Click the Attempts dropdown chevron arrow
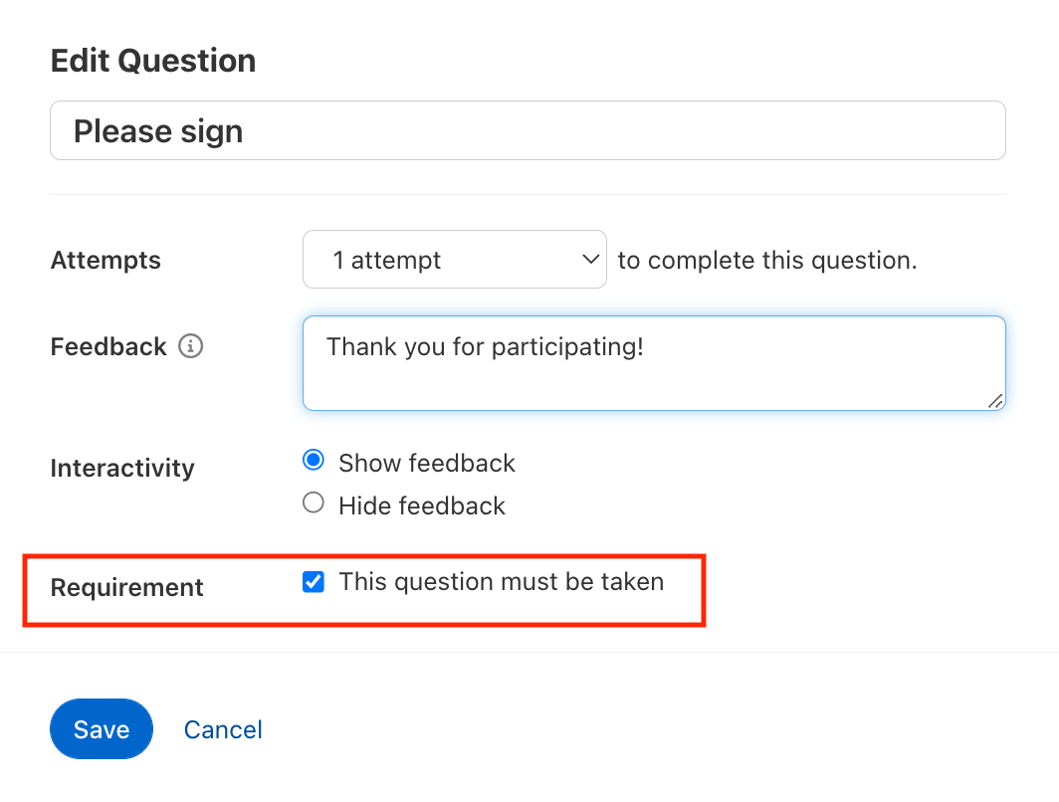The width and height of the screenshot is (1059, 802). [x=589, y=260]
